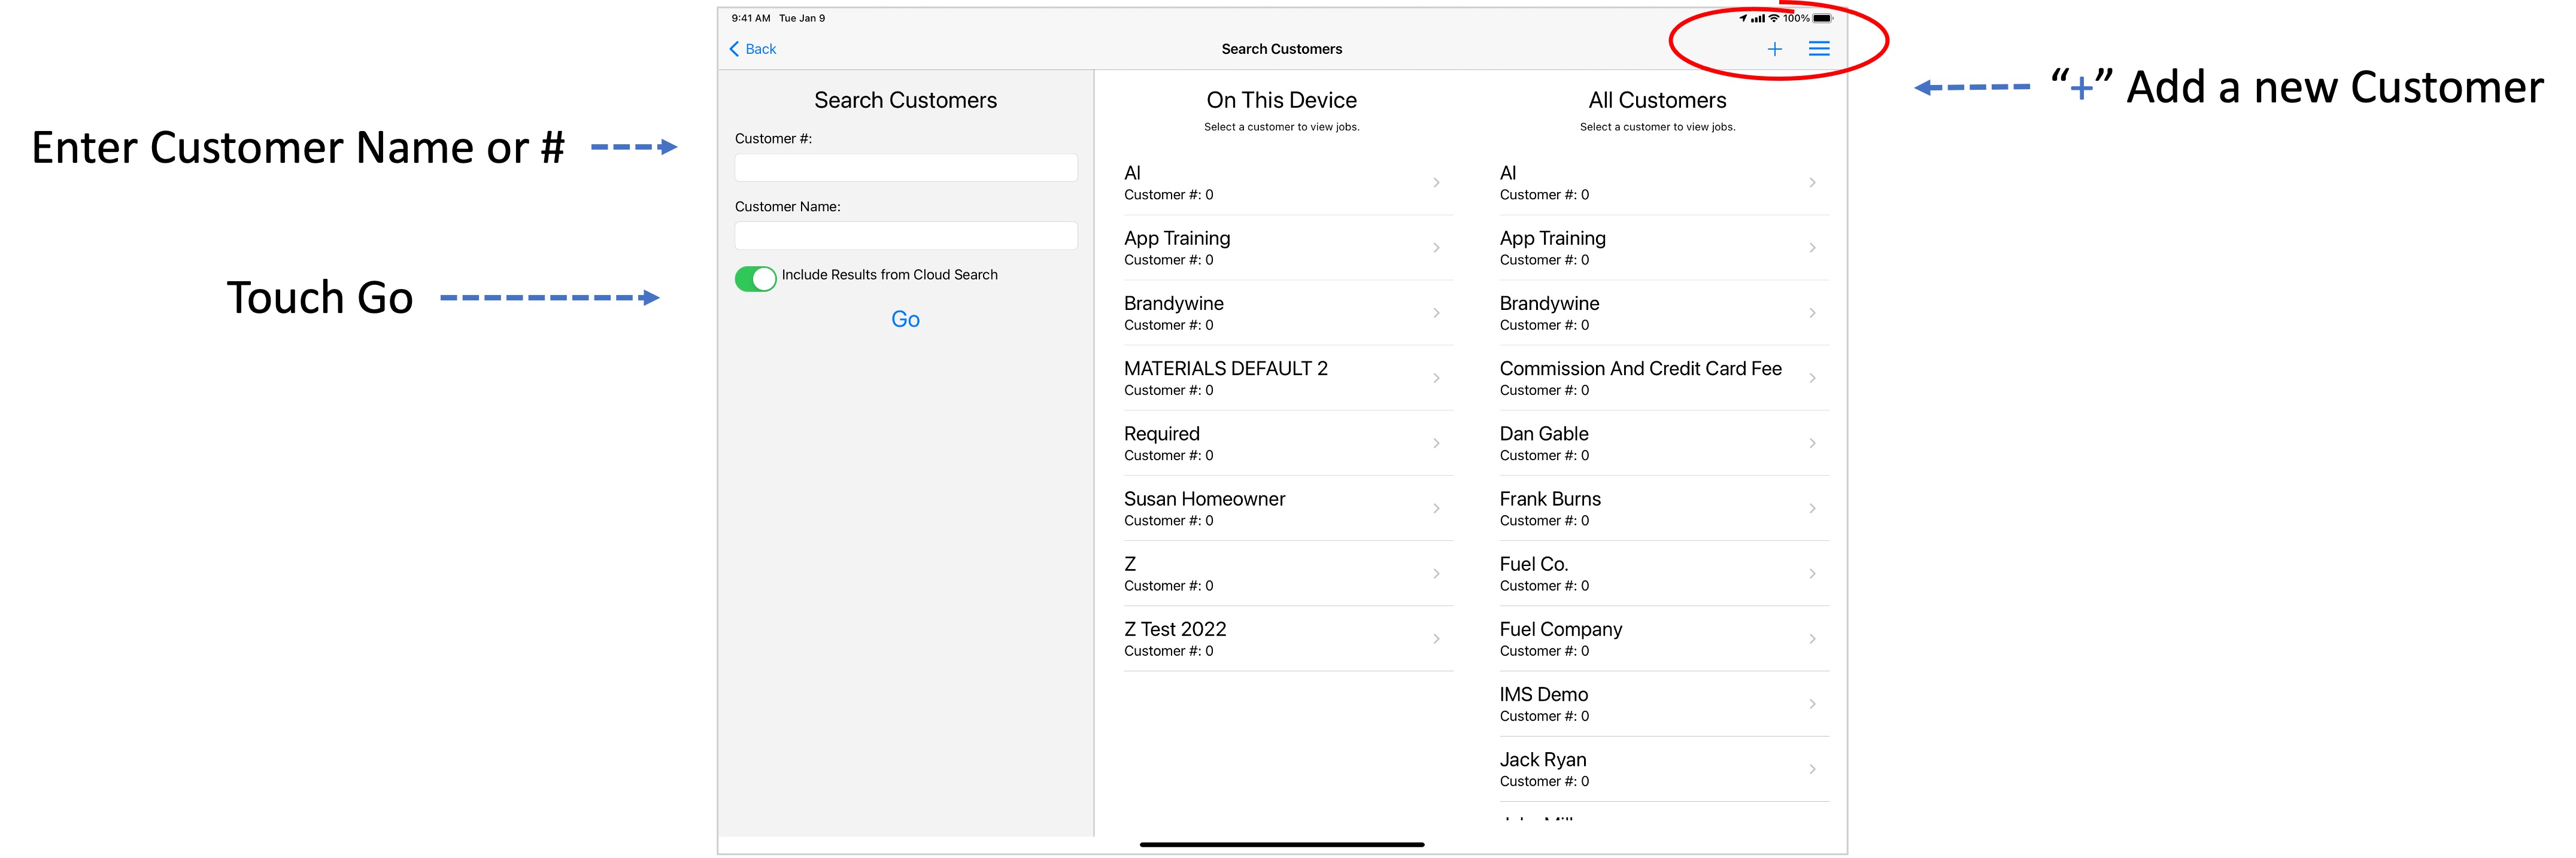Open IMS Demo chevron
The image size is (2576, 858).
coord(1812,704)
